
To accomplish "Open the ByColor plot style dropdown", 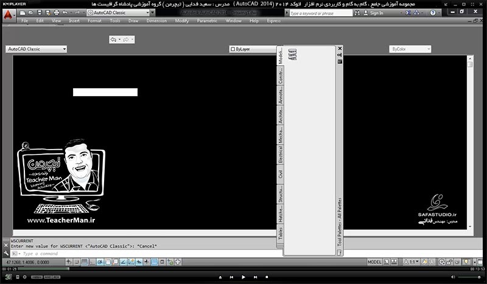I will click(x=410, y=49).
